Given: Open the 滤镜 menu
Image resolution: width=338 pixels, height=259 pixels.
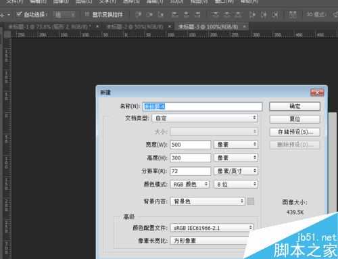Looking at the screenshot, I should pos(154,2).
